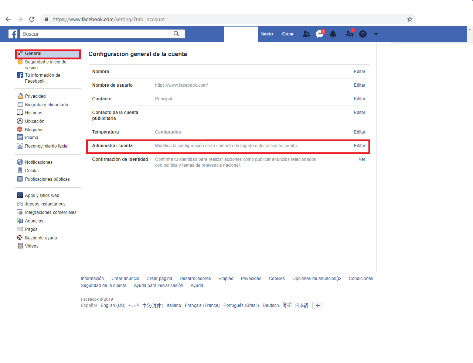Screen dimensions: 473x363
Task: Click the browser forward arrow
Action: click(x=20, y=19)
